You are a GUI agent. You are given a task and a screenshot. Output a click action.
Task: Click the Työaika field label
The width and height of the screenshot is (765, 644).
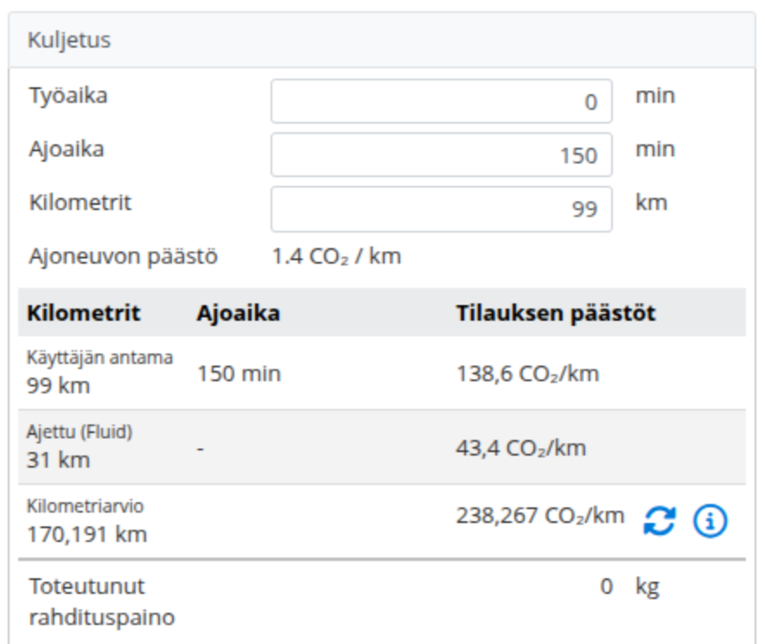[68, 96]
